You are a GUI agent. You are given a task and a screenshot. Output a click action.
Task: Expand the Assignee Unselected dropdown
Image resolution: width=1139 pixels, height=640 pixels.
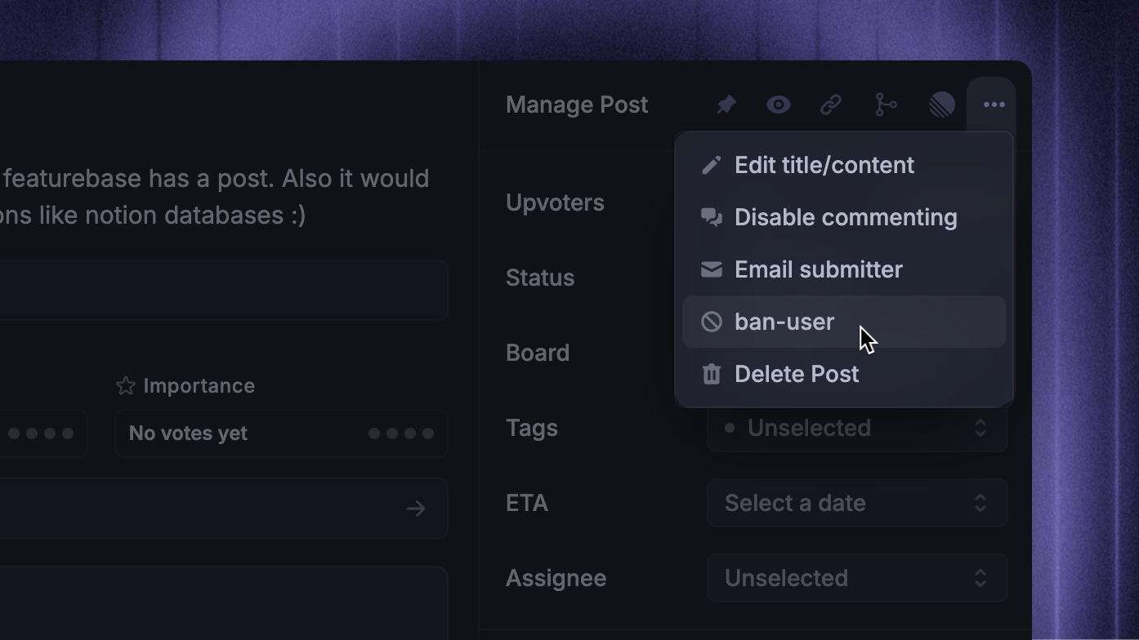857,578
